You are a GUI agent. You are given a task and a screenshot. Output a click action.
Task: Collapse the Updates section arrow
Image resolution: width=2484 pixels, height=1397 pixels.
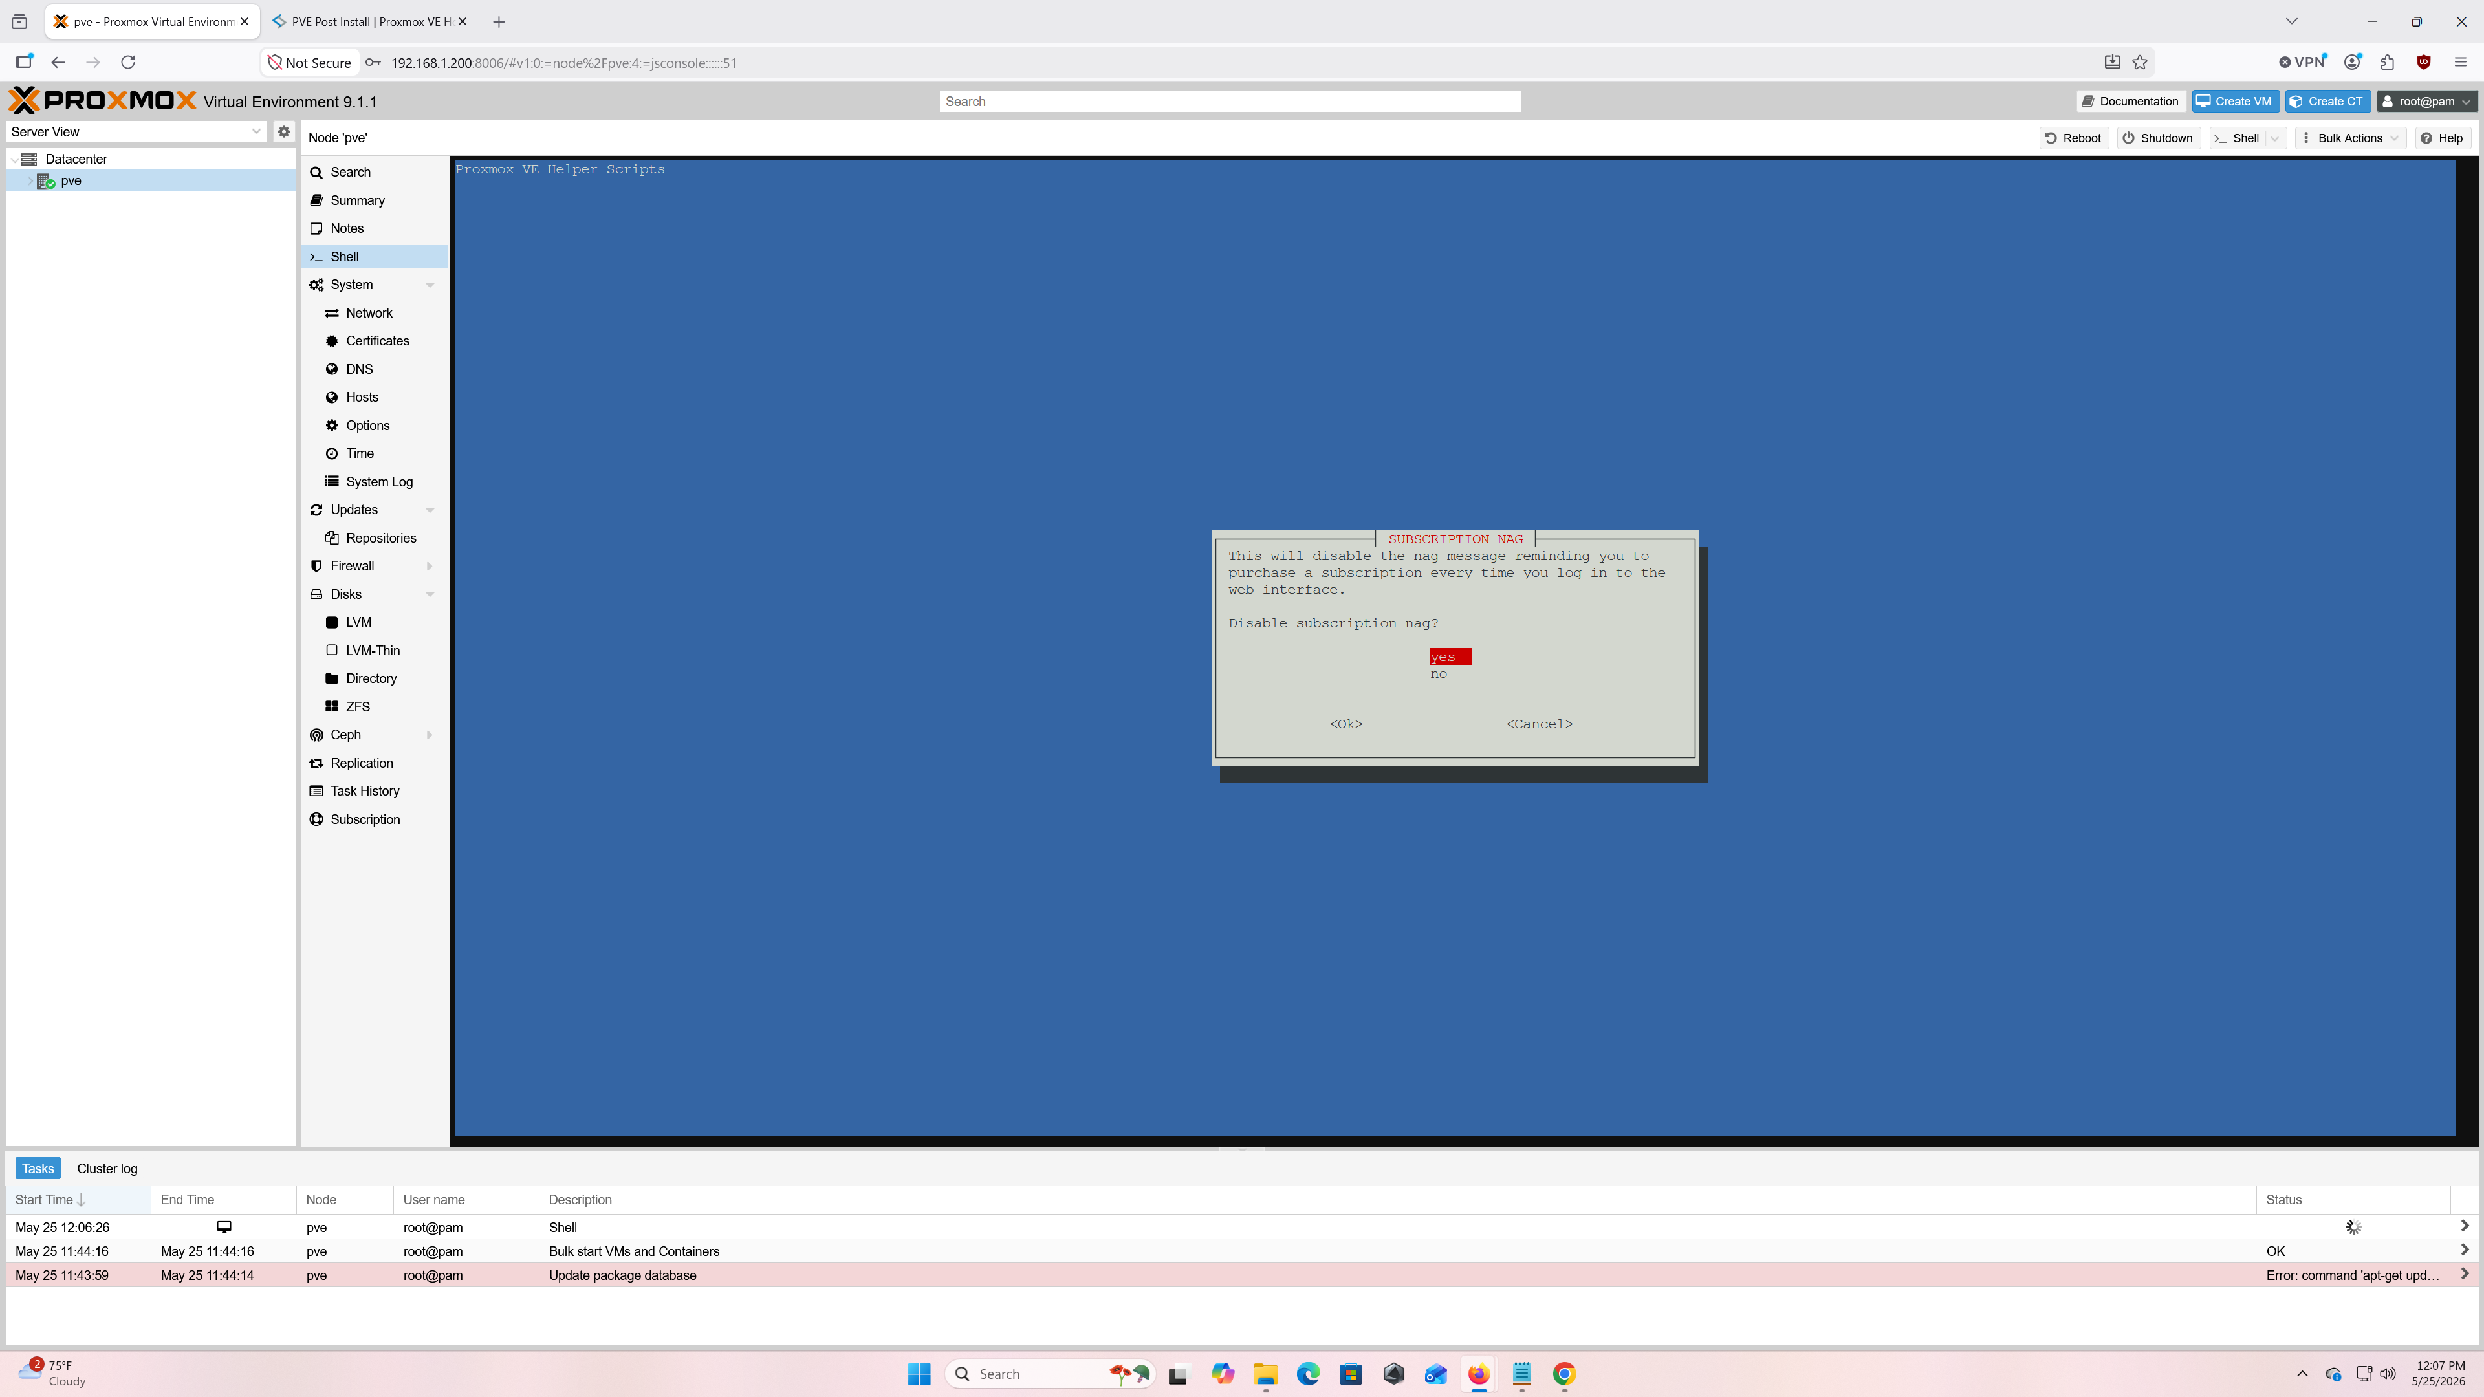coord(430,510)
